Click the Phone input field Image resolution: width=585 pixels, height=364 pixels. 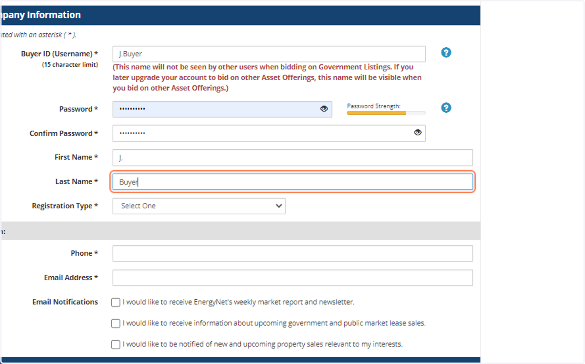(292, 254)
